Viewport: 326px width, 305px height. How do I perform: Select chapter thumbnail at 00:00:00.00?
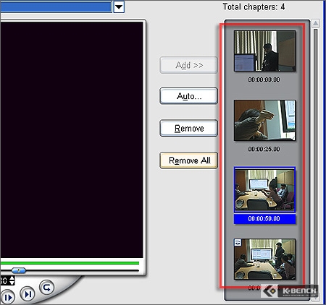tap(264, 51)
